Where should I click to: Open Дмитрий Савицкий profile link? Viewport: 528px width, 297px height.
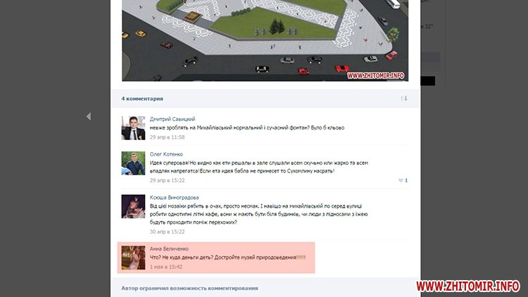(x=172, y=119)
